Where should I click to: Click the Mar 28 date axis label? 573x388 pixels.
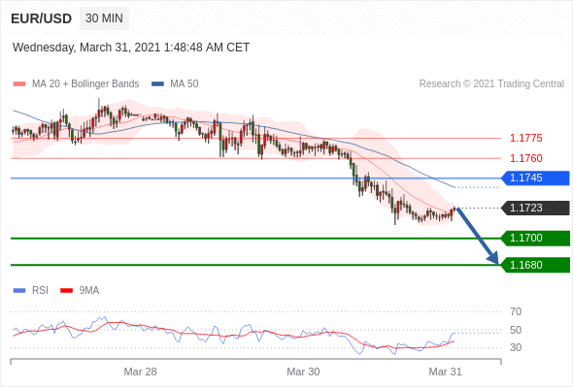coord(140,372)
